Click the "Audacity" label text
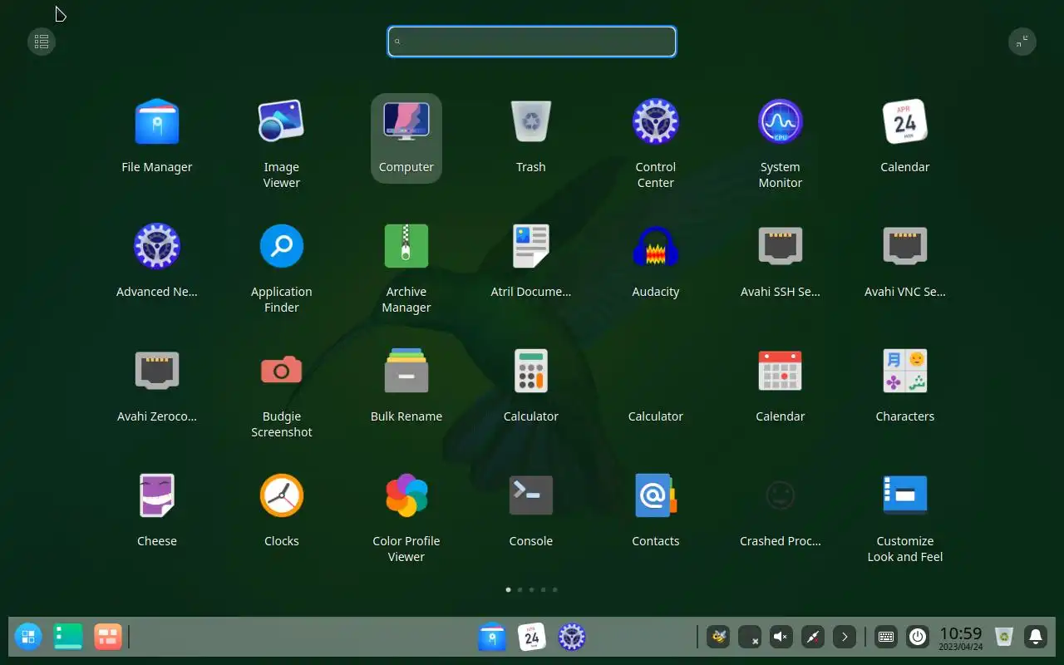1064x665 pixels. [656, 292]
